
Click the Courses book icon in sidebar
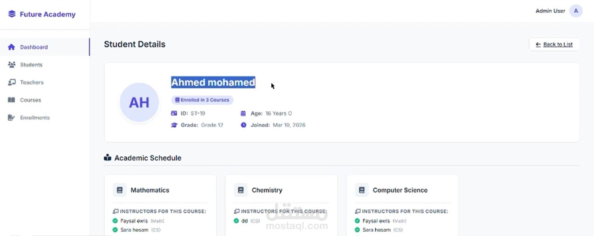(x=12, y=100)
